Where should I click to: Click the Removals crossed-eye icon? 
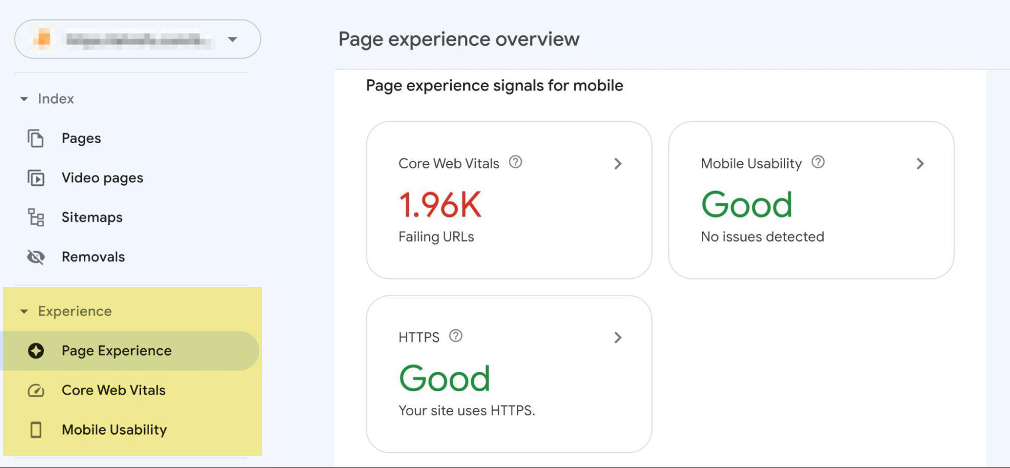tap(35, 257)
